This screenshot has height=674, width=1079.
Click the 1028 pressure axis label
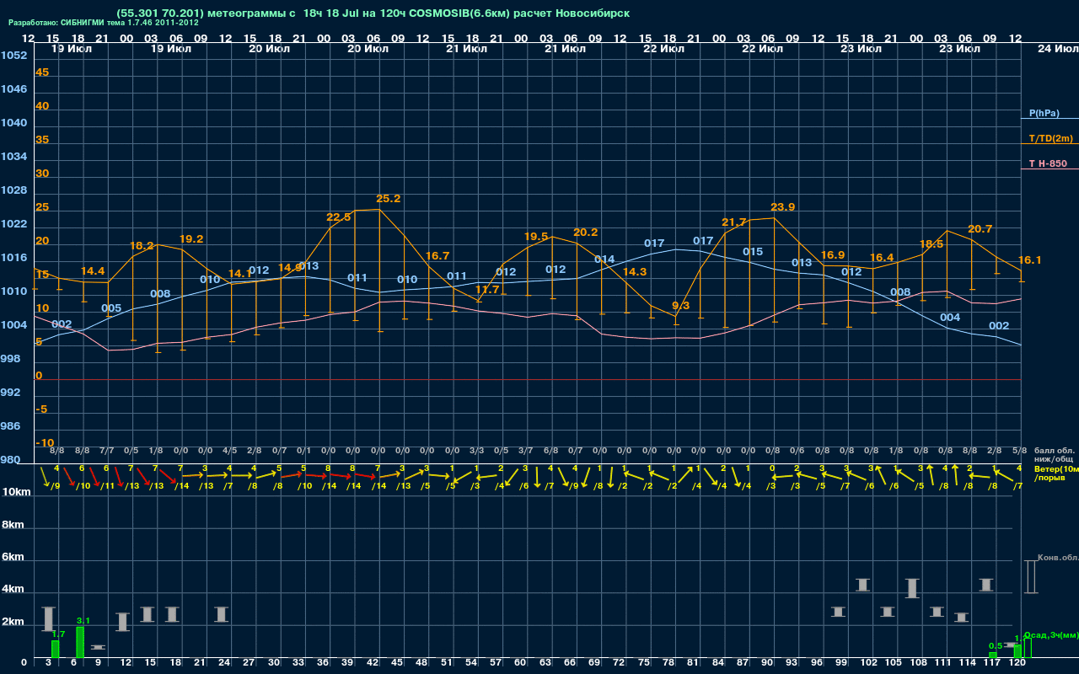(x=13, y=190)
